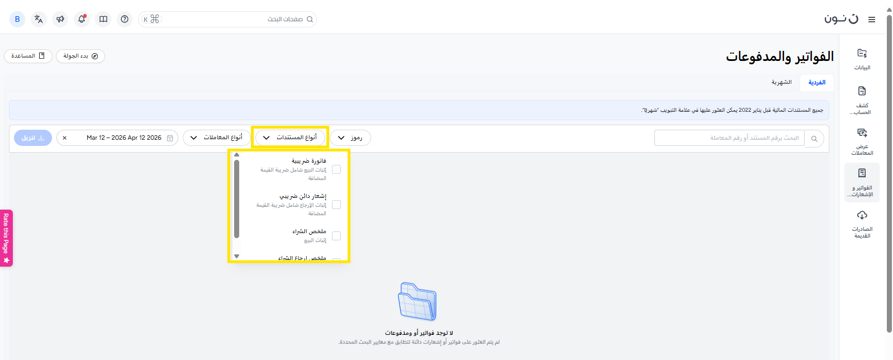Select the الفردية tab
Image resolution: width=893 pixels, height=360 pixels.
click(816, 82)
